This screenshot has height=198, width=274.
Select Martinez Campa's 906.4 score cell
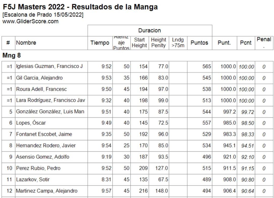pyautogui.click(x=227, y=191)
